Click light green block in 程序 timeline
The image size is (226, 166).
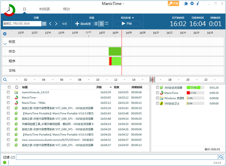point(116,61)
